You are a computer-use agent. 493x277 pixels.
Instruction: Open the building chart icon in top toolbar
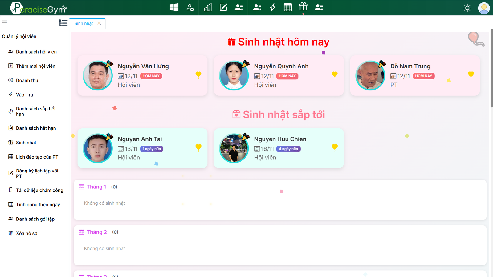click(x=208, y=7)
